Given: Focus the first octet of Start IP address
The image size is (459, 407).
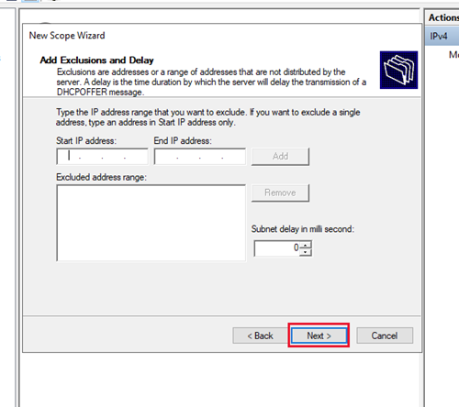Looking at the screenshot, I should point(70,157).
